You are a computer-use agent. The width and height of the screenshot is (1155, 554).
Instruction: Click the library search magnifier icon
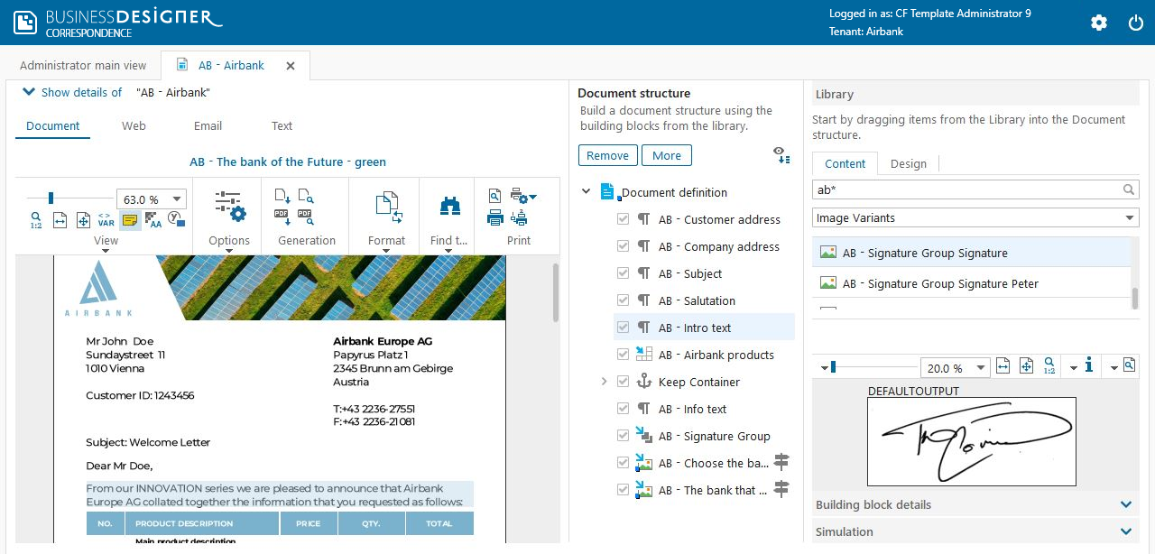click(1129, 189)
